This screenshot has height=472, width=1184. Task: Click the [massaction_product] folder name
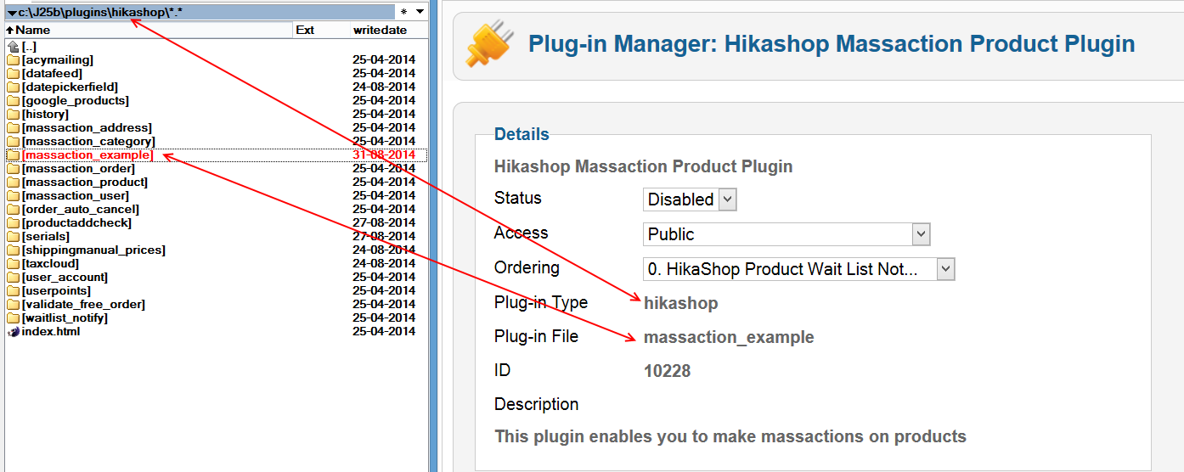pyautogui.click(x=85, y=183)
